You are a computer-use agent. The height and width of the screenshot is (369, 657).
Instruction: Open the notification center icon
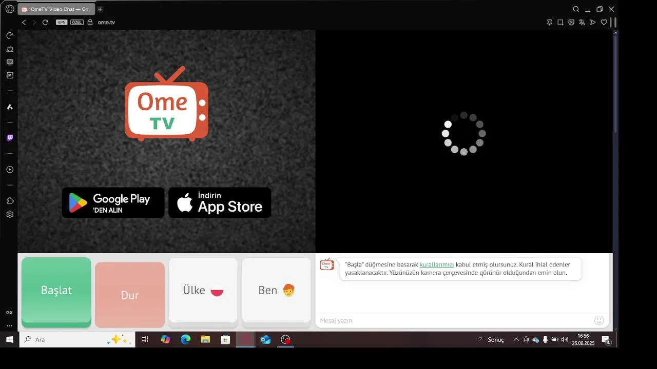pyautogui.click(x=606, y=340)
